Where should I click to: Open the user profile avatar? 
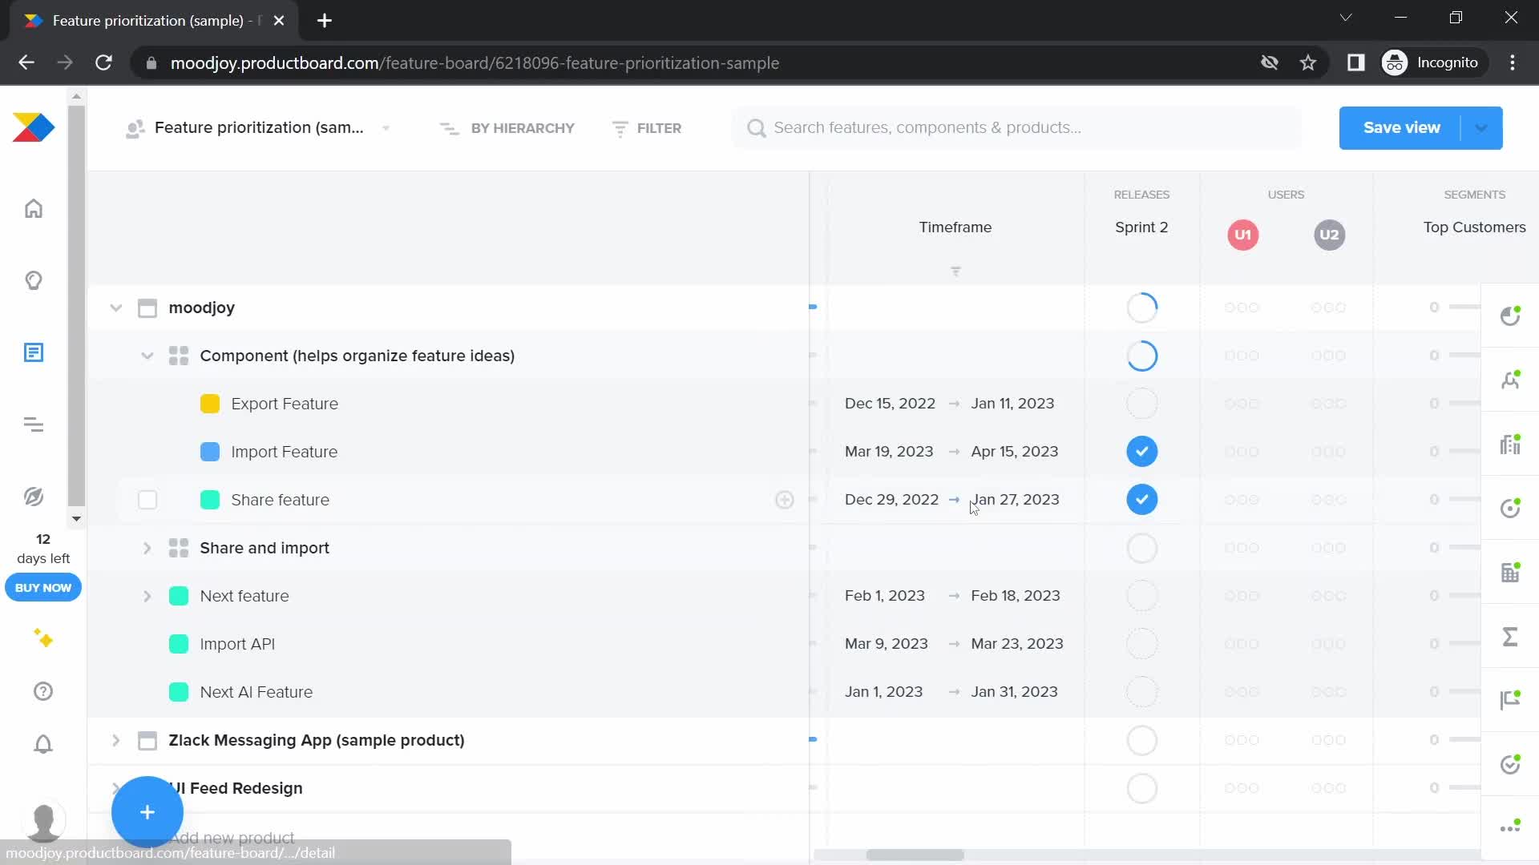43,821
